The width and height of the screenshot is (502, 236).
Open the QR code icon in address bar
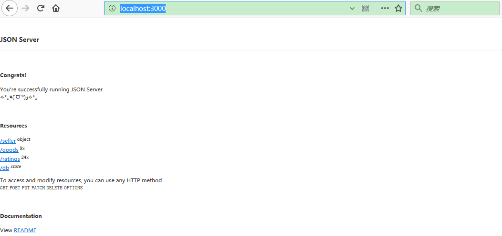tap(366, 8)
